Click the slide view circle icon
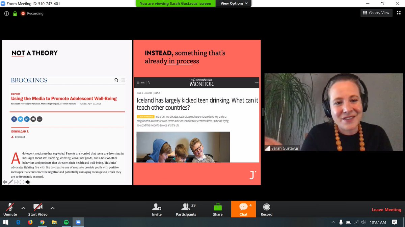Viewport: 405px width, 227px height. (16, 182)
